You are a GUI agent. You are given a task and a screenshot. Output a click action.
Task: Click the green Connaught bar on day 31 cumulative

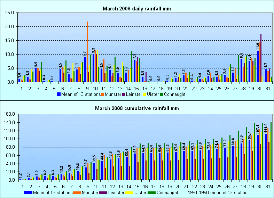271,151
